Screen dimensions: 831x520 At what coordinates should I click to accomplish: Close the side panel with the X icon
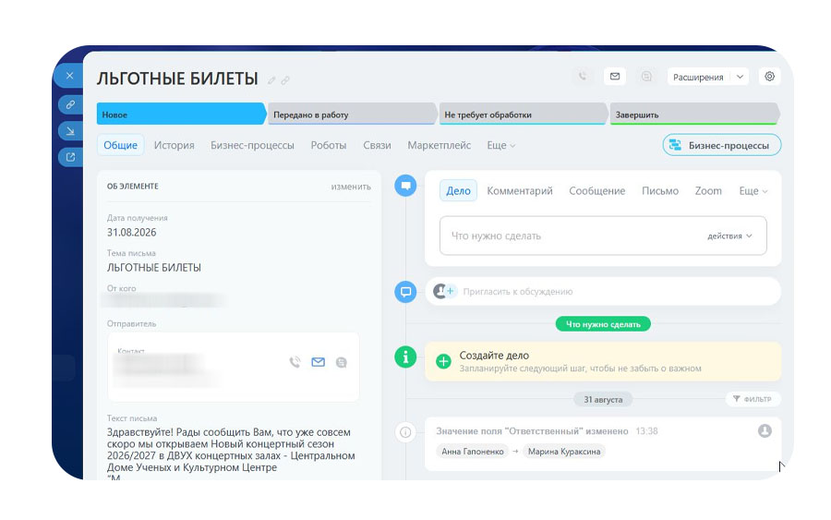[x=70, y=76]
